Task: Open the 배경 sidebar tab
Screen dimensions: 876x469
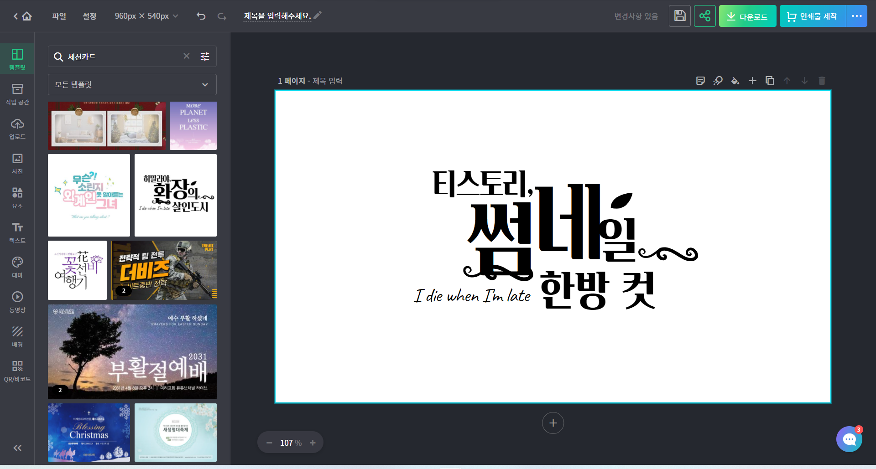Action: point(17,336)
